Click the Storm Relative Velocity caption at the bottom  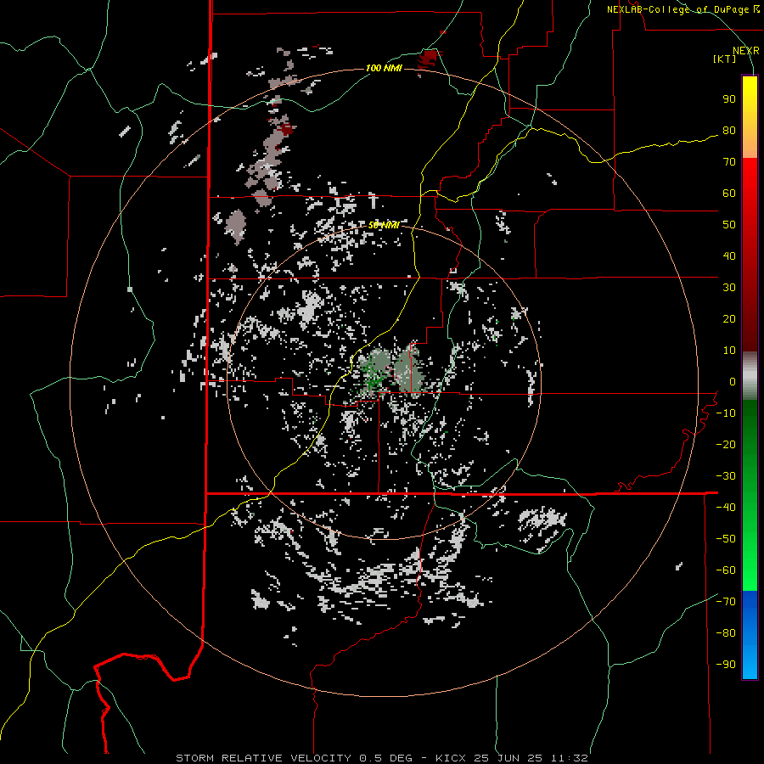[x=381, y=758]
